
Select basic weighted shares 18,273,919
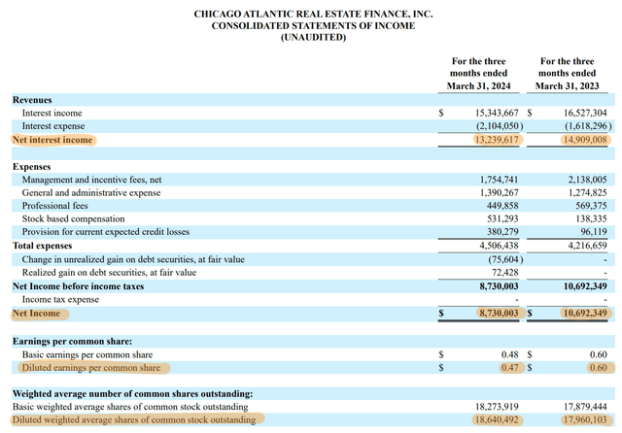(497, 407)
